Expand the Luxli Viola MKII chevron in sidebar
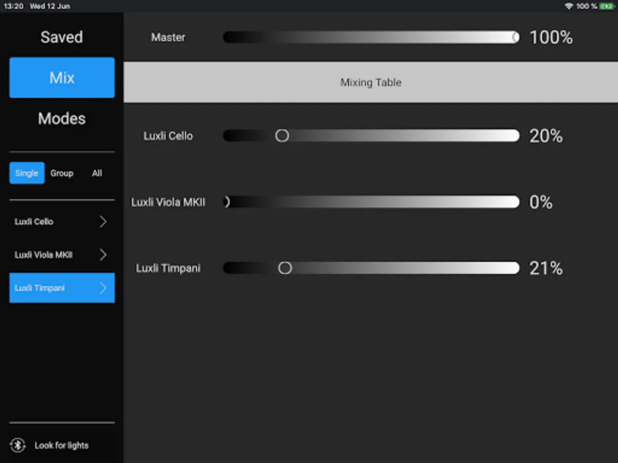This screenshot has width=618, height=463. pos(103,255)
